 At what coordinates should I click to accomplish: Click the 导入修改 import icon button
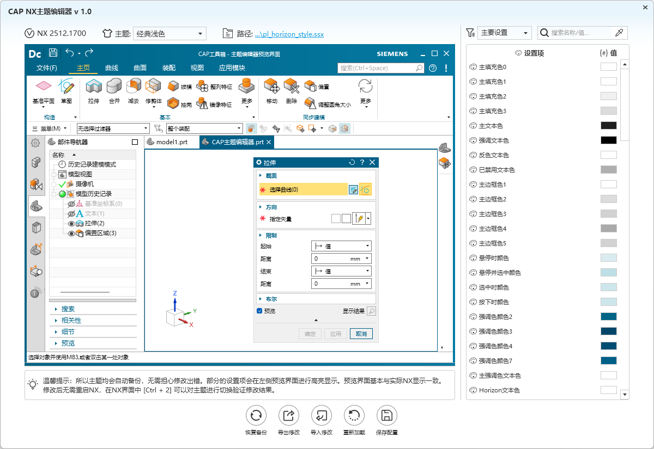321,416
